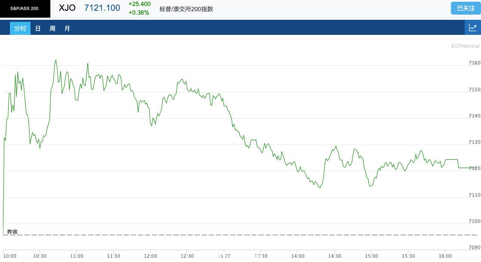The width and height of the screenshot is (481, 262).
Task: Click the +25.400 change value
Action: [x=139, y=4]
